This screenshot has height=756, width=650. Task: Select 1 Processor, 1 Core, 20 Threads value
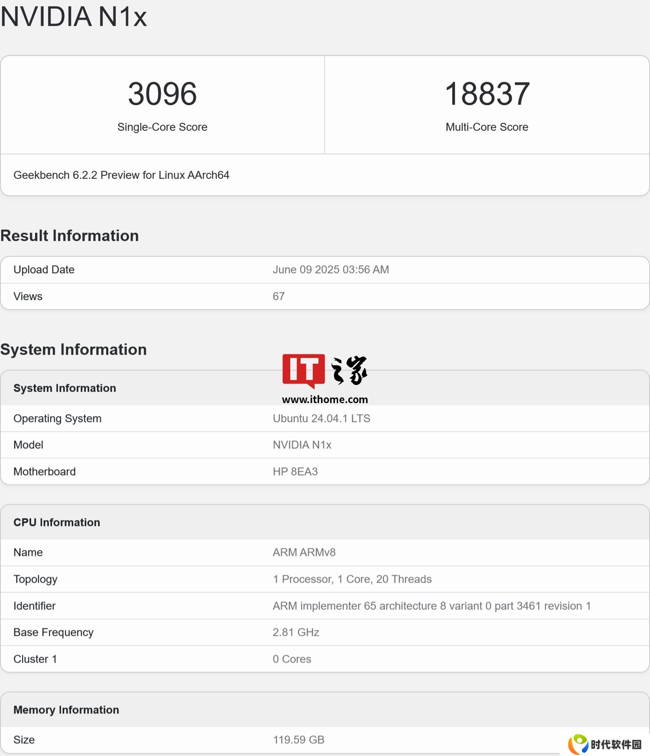click(x=352, y=579)
